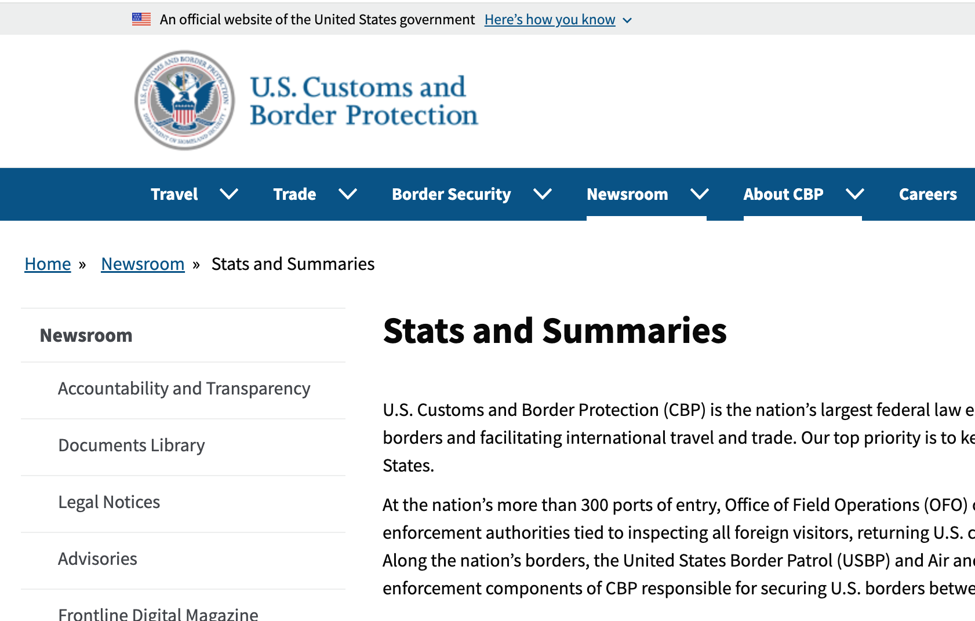The width and height of the screenshot is (975, 621).
Task: Open Advisories from the sidebar
Action: 97,559
